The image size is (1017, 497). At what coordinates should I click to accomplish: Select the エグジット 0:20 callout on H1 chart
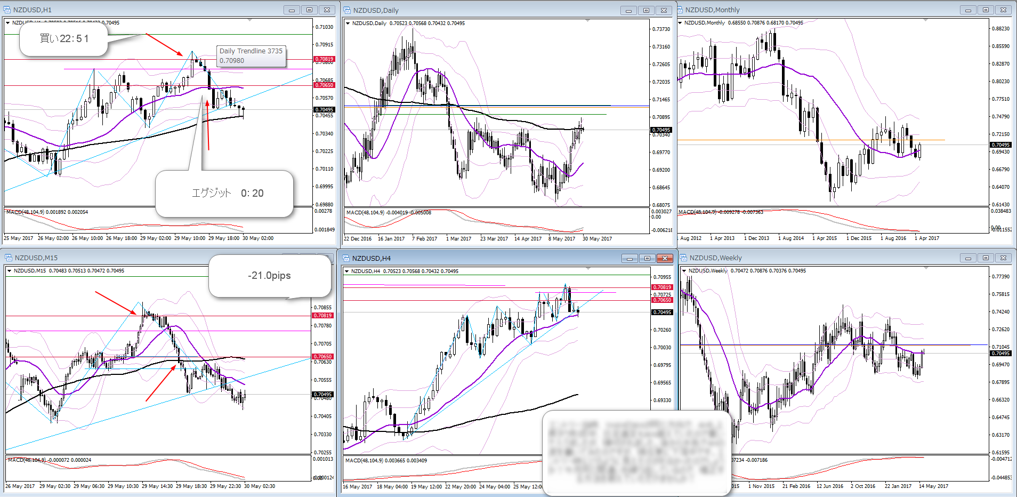[x=227, y=193]
